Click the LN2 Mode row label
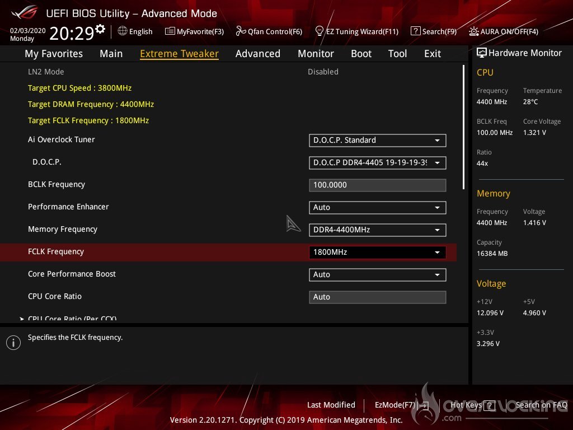The height and width of the screenshot is (430, 573). point(46,72)
